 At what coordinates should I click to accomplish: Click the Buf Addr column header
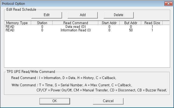(x=130, y=23)
